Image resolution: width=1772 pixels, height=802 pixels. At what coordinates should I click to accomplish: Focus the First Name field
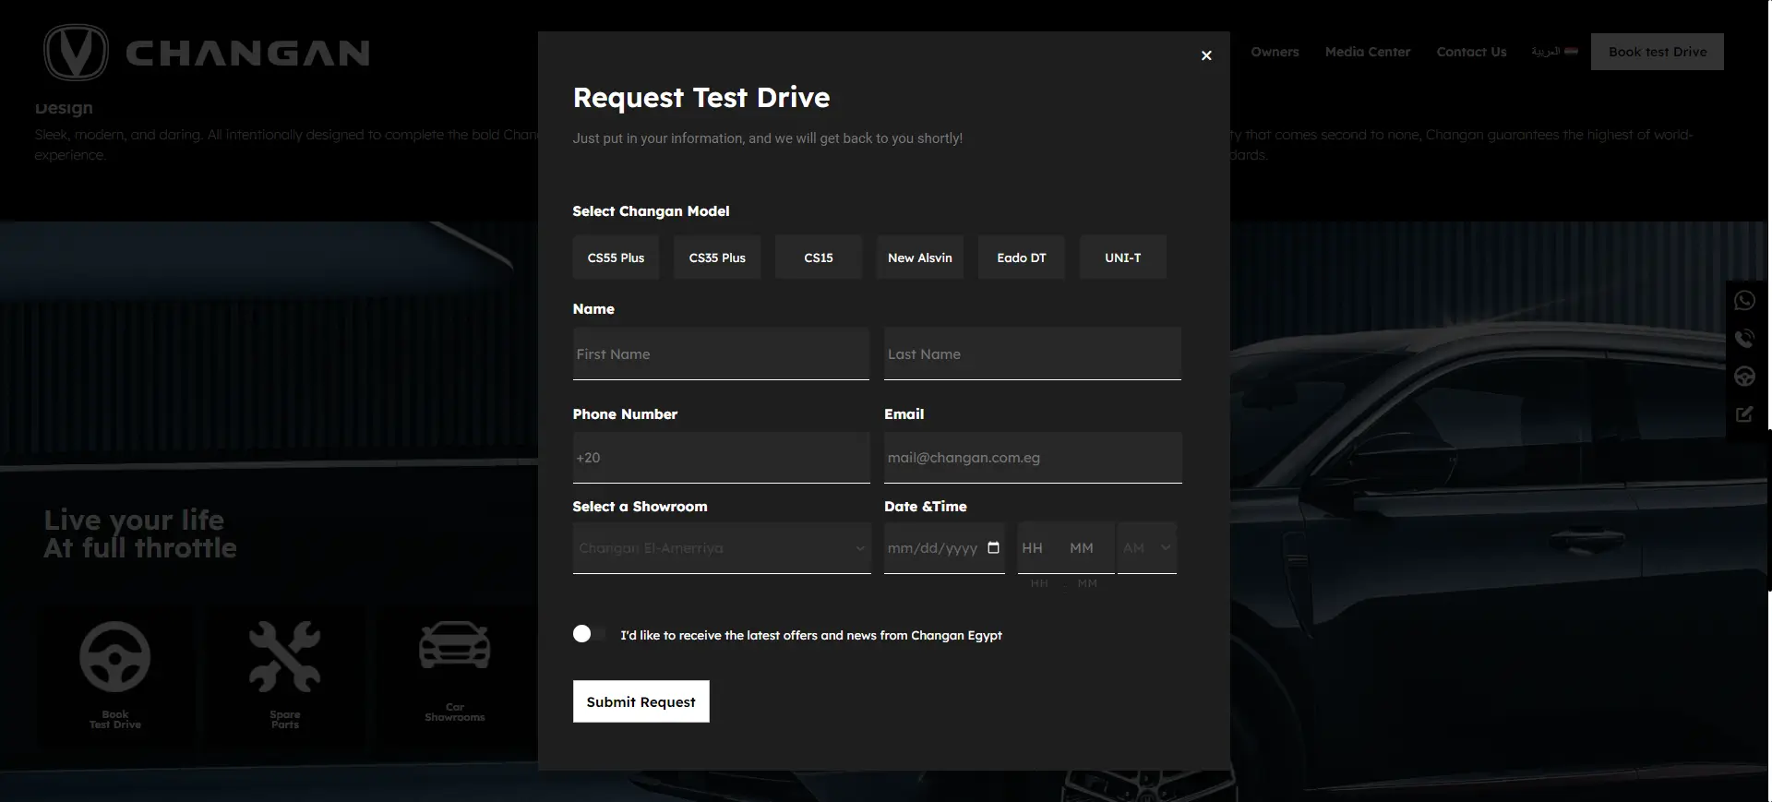(x=721, y=353)
